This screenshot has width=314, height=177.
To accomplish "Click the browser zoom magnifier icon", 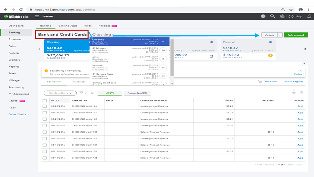I will tap(283, 10).
